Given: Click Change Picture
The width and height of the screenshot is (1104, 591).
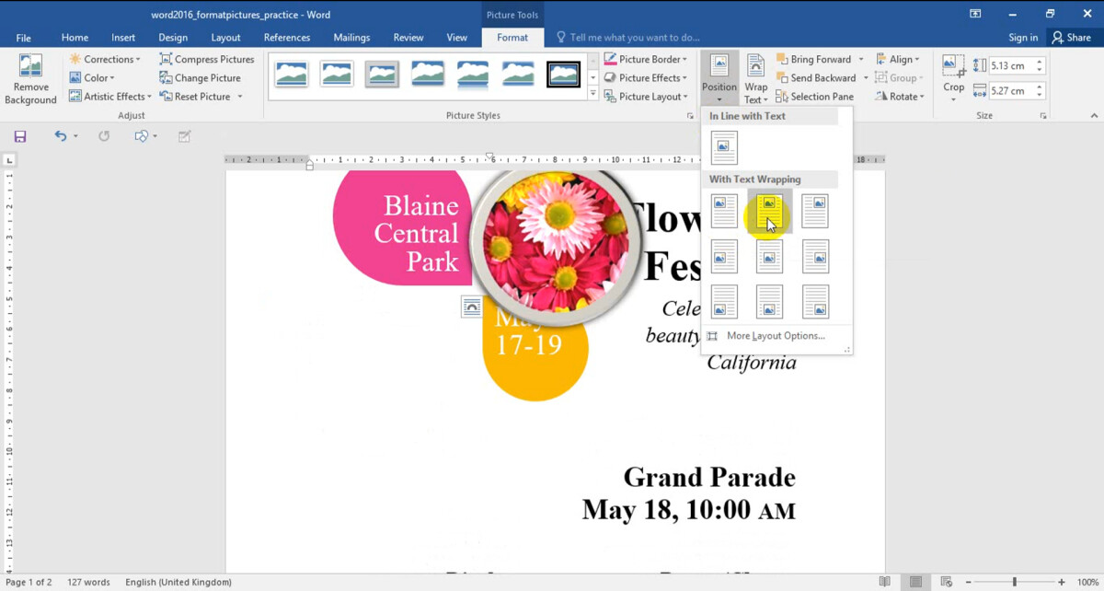Looking at the screenshot, I should 200,77.
